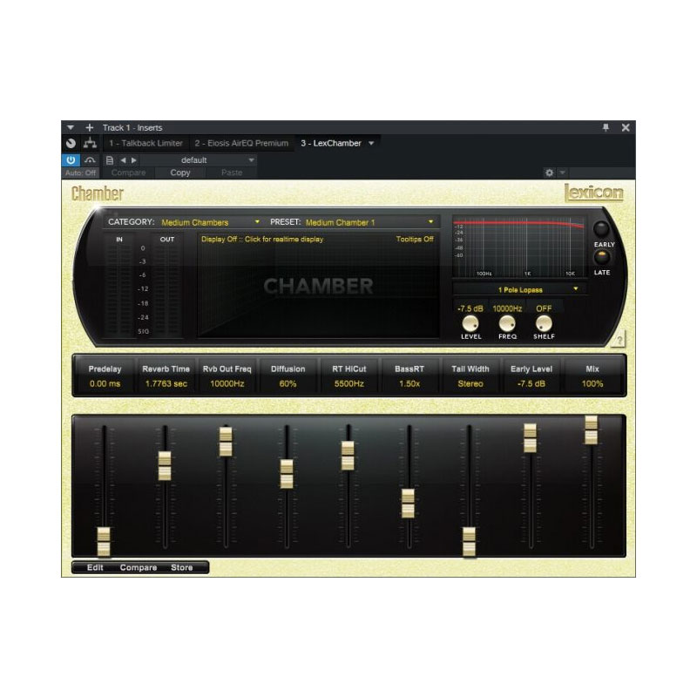Open the Category Medium Chambers dropdown
697x697 pixels.
pos(210,222)
